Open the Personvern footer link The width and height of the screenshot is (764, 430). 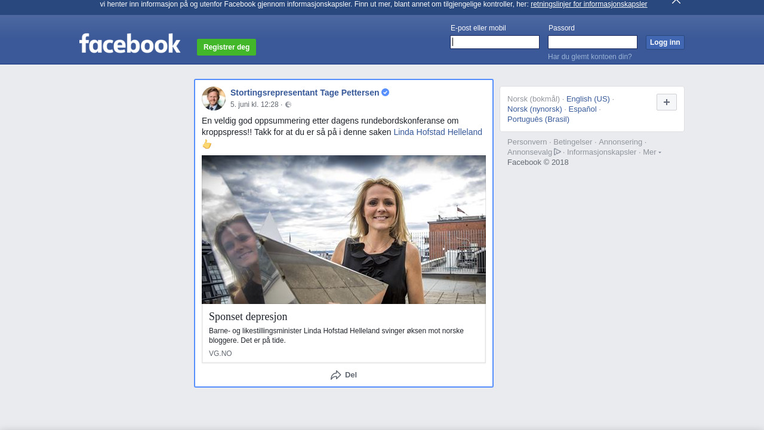coord(527,142)
